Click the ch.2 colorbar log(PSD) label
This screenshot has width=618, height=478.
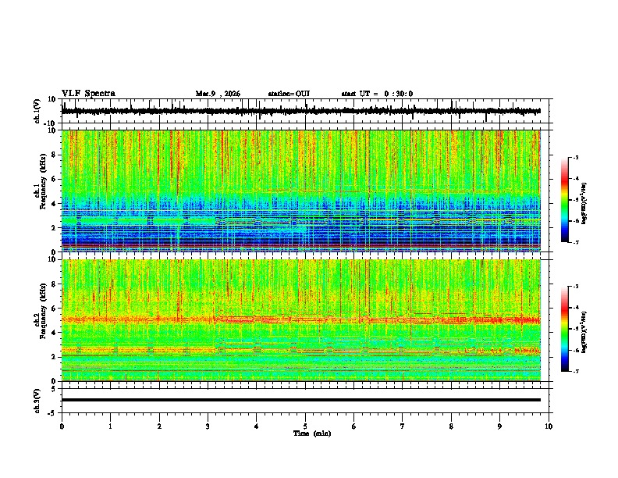[584, 332]
